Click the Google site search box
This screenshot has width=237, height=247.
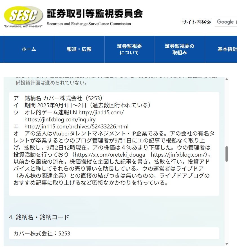(x=226, y=22)
